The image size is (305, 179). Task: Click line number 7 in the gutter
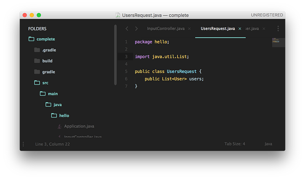(x=126, y=86)
